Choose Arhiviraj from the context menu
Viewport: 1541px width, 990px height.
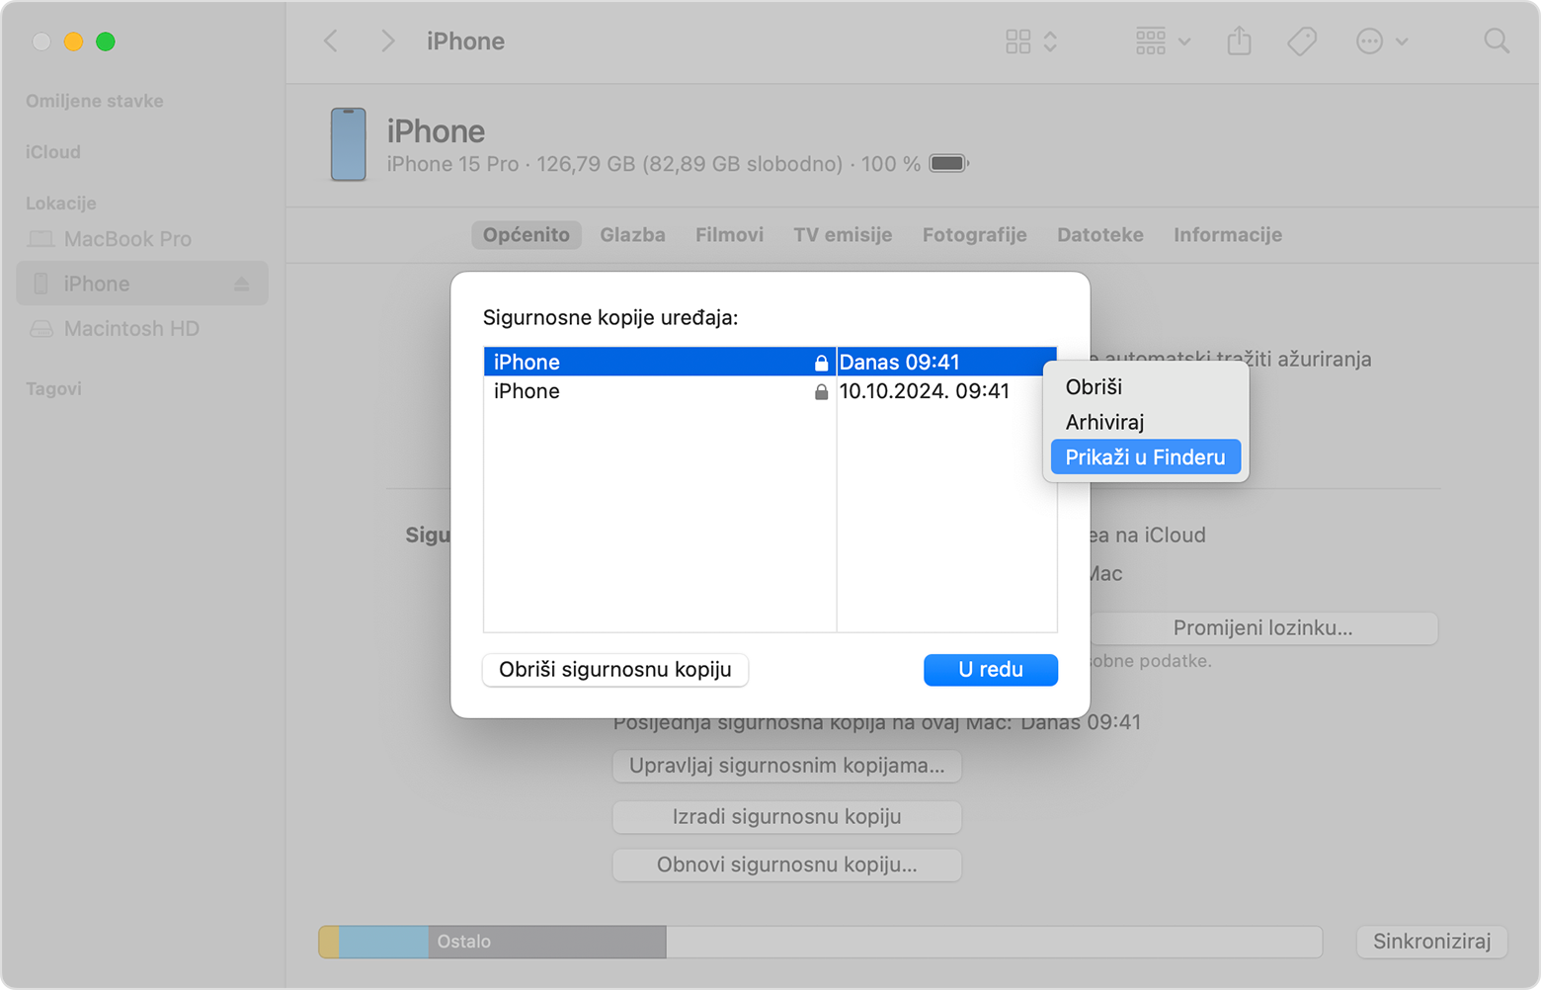click(1146, 422)
